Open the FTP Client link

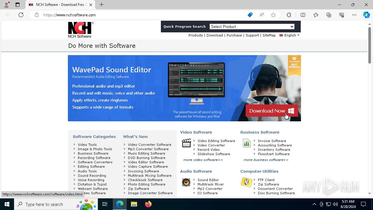click(266, 180)
